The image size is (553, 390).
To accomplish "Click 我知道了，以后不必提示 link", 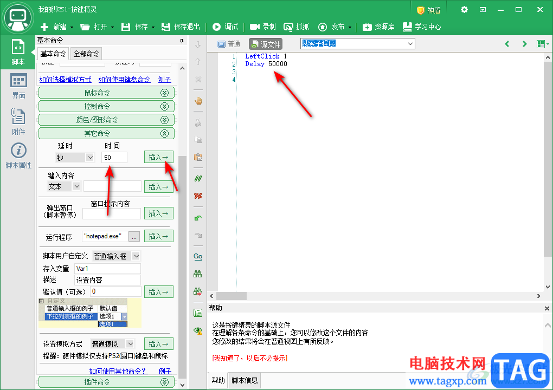I will click(x=250, y=358).
